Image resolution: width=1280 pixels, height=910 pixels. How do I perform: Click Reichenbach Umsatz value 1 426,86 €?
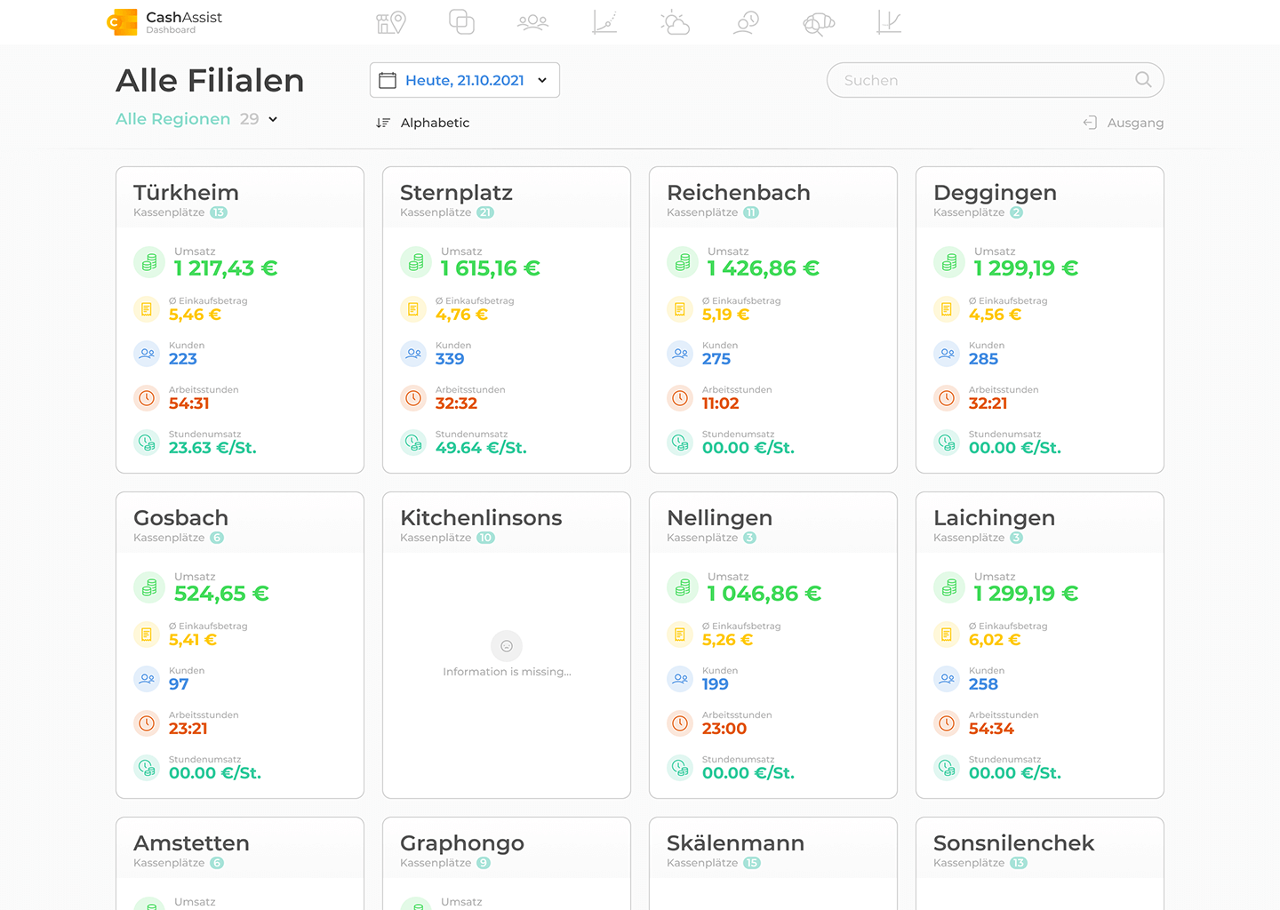click(763, 268)
